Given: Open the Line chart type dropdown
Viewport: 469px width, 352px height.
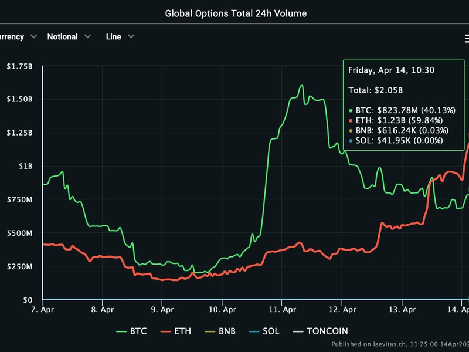Looking at the screenshot, I should point(120,36).
